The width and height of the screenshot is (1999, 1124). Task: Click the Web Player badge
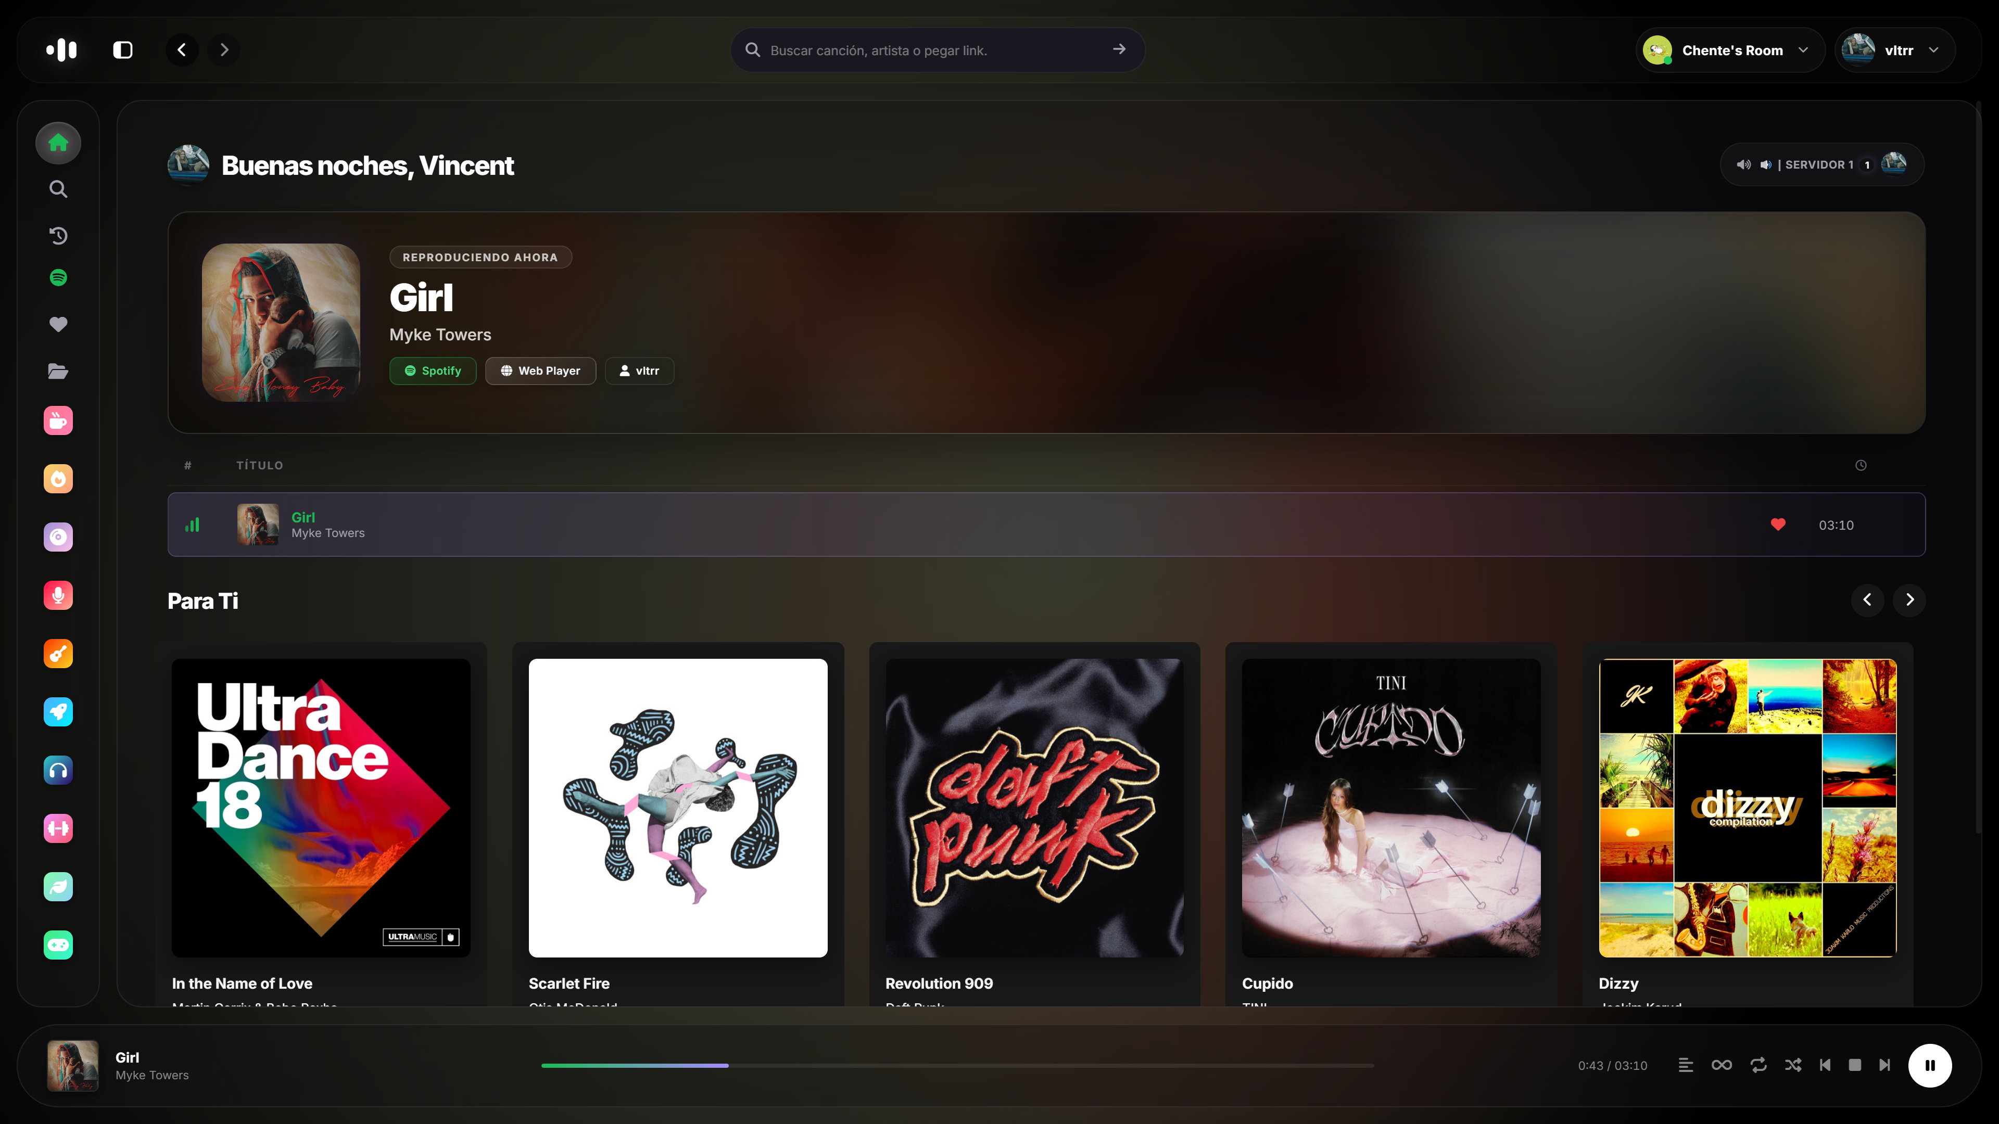(x=540, y=371)
